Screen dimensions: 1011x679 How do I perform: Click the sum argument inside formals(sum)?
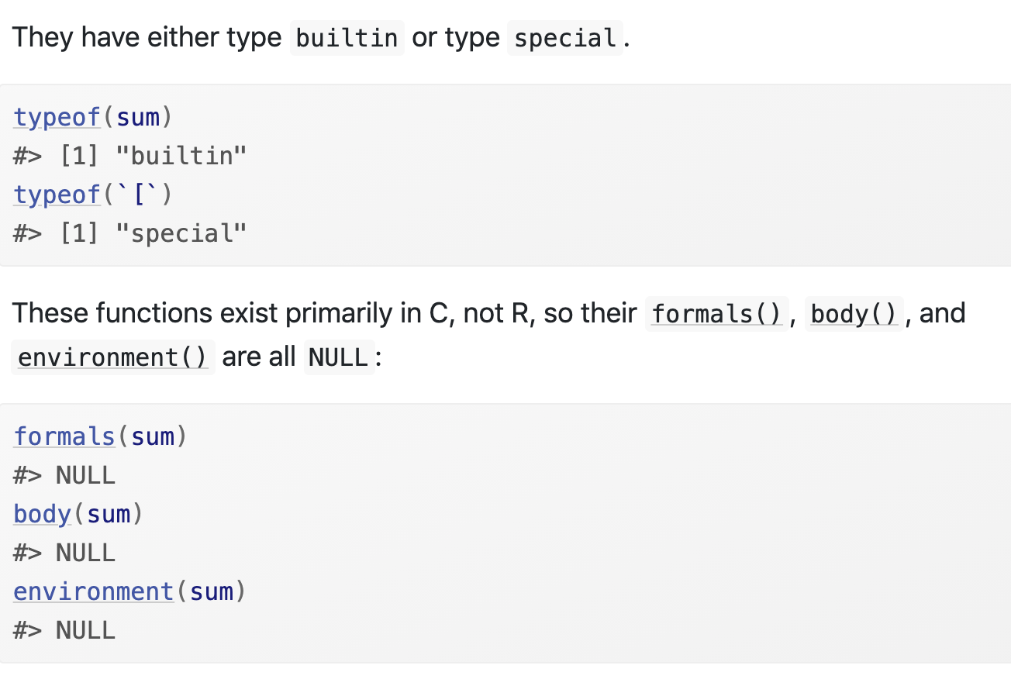click(x=153, y=436)
